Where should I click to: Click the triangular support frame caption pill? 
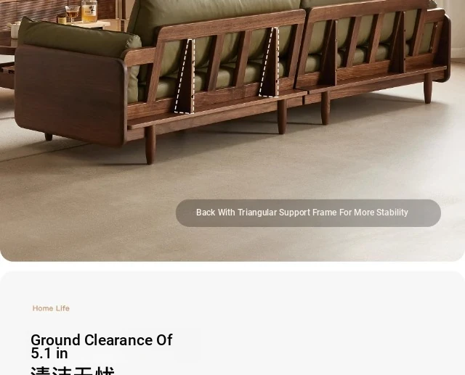[308, 213]
